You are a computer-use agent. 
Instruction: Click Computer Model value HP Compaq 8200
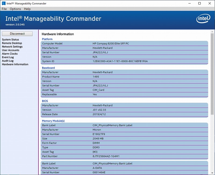(111, 44)
